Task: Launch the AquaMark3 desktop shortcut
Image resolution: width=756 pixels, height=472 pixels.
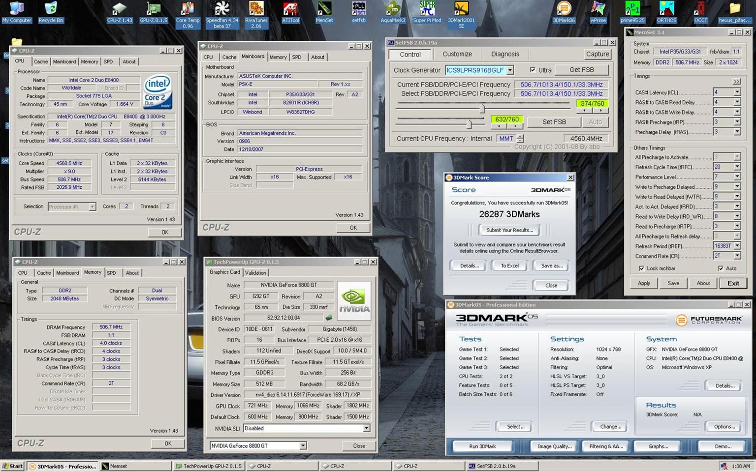Action: (393, 12)
